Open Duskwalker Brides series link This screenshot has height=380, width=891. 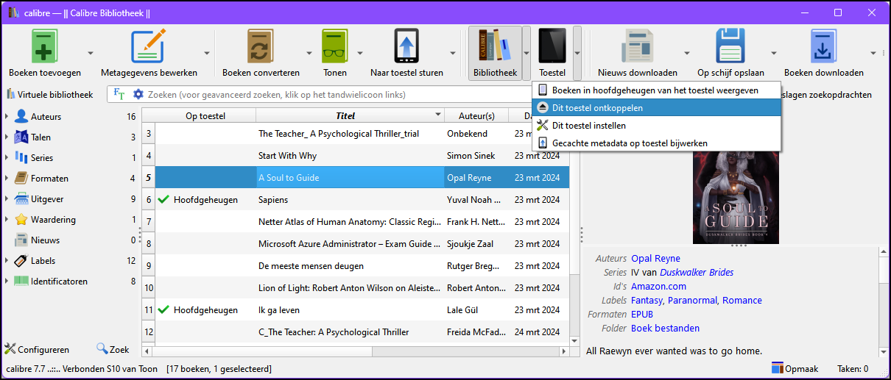point(697,272)
